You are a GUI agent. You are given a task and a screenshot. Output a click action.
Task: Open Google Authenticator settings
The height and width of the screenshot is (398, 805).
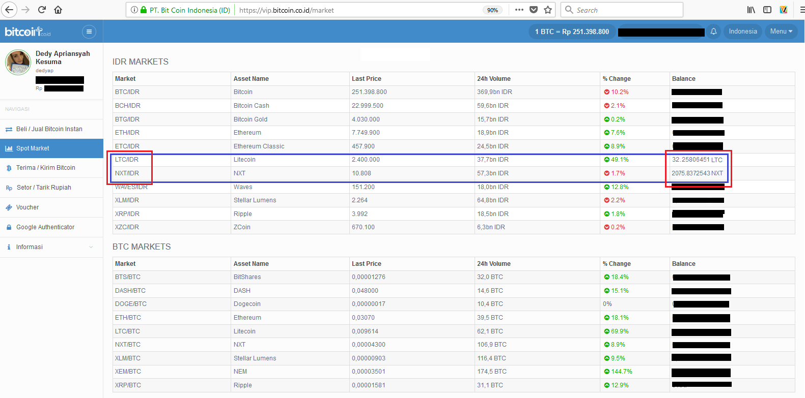(51, 227)
